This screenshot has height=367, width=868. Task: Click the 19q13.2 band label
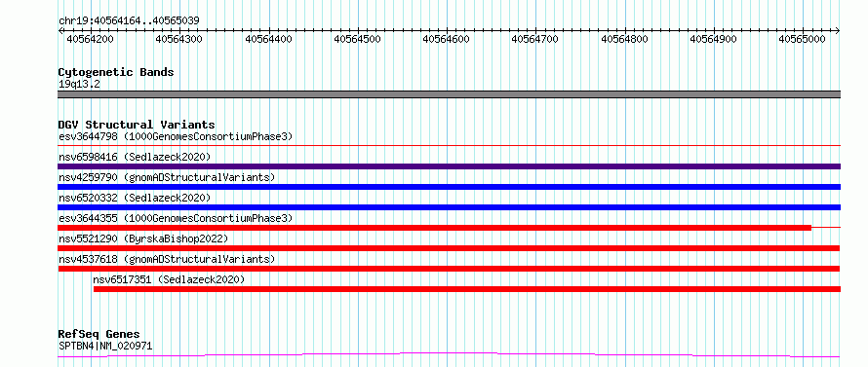(79, 84)
